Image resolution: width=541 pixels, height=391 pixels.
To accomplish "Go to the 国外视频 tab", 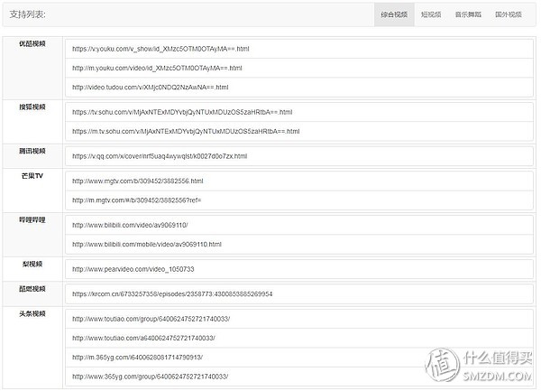I will click(x=509, y=14).
